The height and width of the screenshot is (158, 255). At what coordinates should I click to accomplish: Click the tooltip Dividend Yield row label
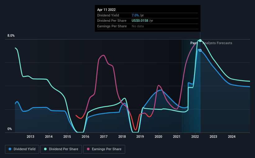[x=108, y=15]
